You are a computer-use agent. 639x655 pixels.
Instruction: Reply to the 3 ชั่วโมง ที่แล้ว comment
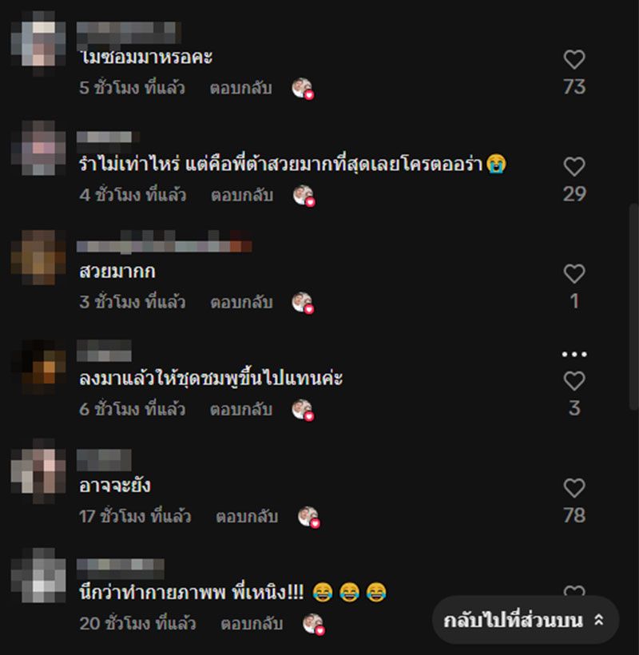241,302
